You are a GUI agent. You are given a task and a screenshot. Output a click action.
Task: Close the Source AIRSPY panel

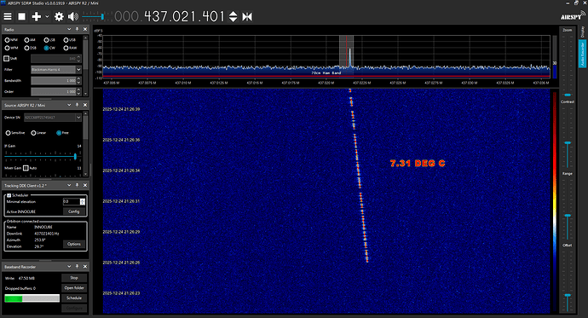pyautogui.click(x=85, y=105)
